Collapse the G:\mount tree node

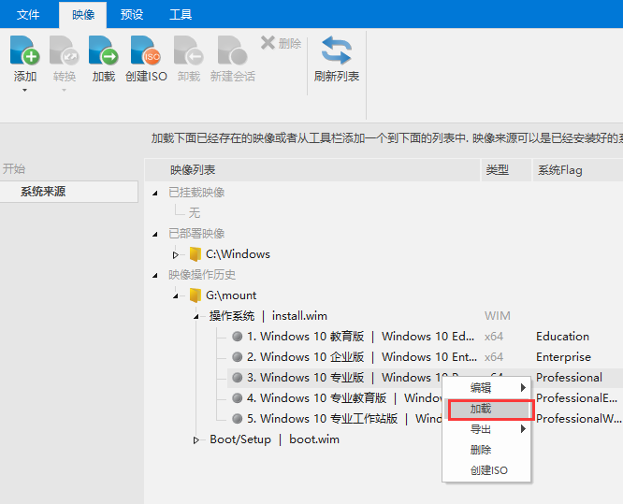click(x=176, y=296)
